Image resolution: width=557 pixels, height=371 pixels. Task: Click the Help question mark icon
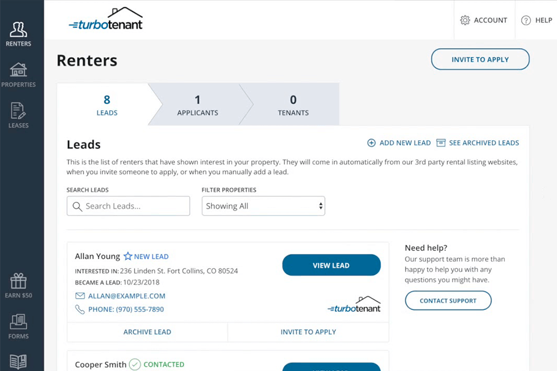[x=526, y=20]
